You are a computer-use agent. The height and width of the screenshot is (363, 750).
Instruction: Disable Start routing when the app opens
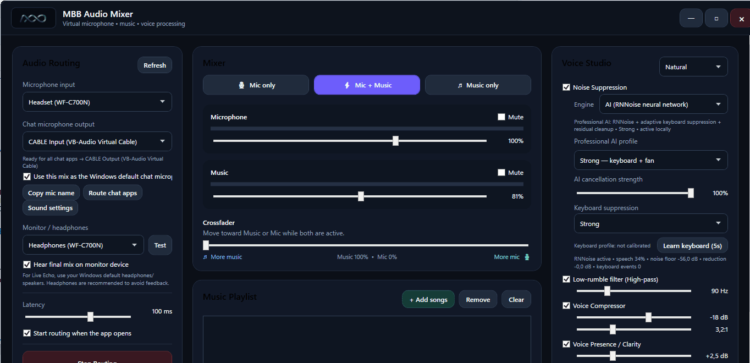(27, 333)
